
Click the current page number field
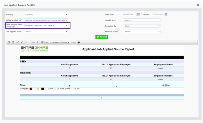28,42
